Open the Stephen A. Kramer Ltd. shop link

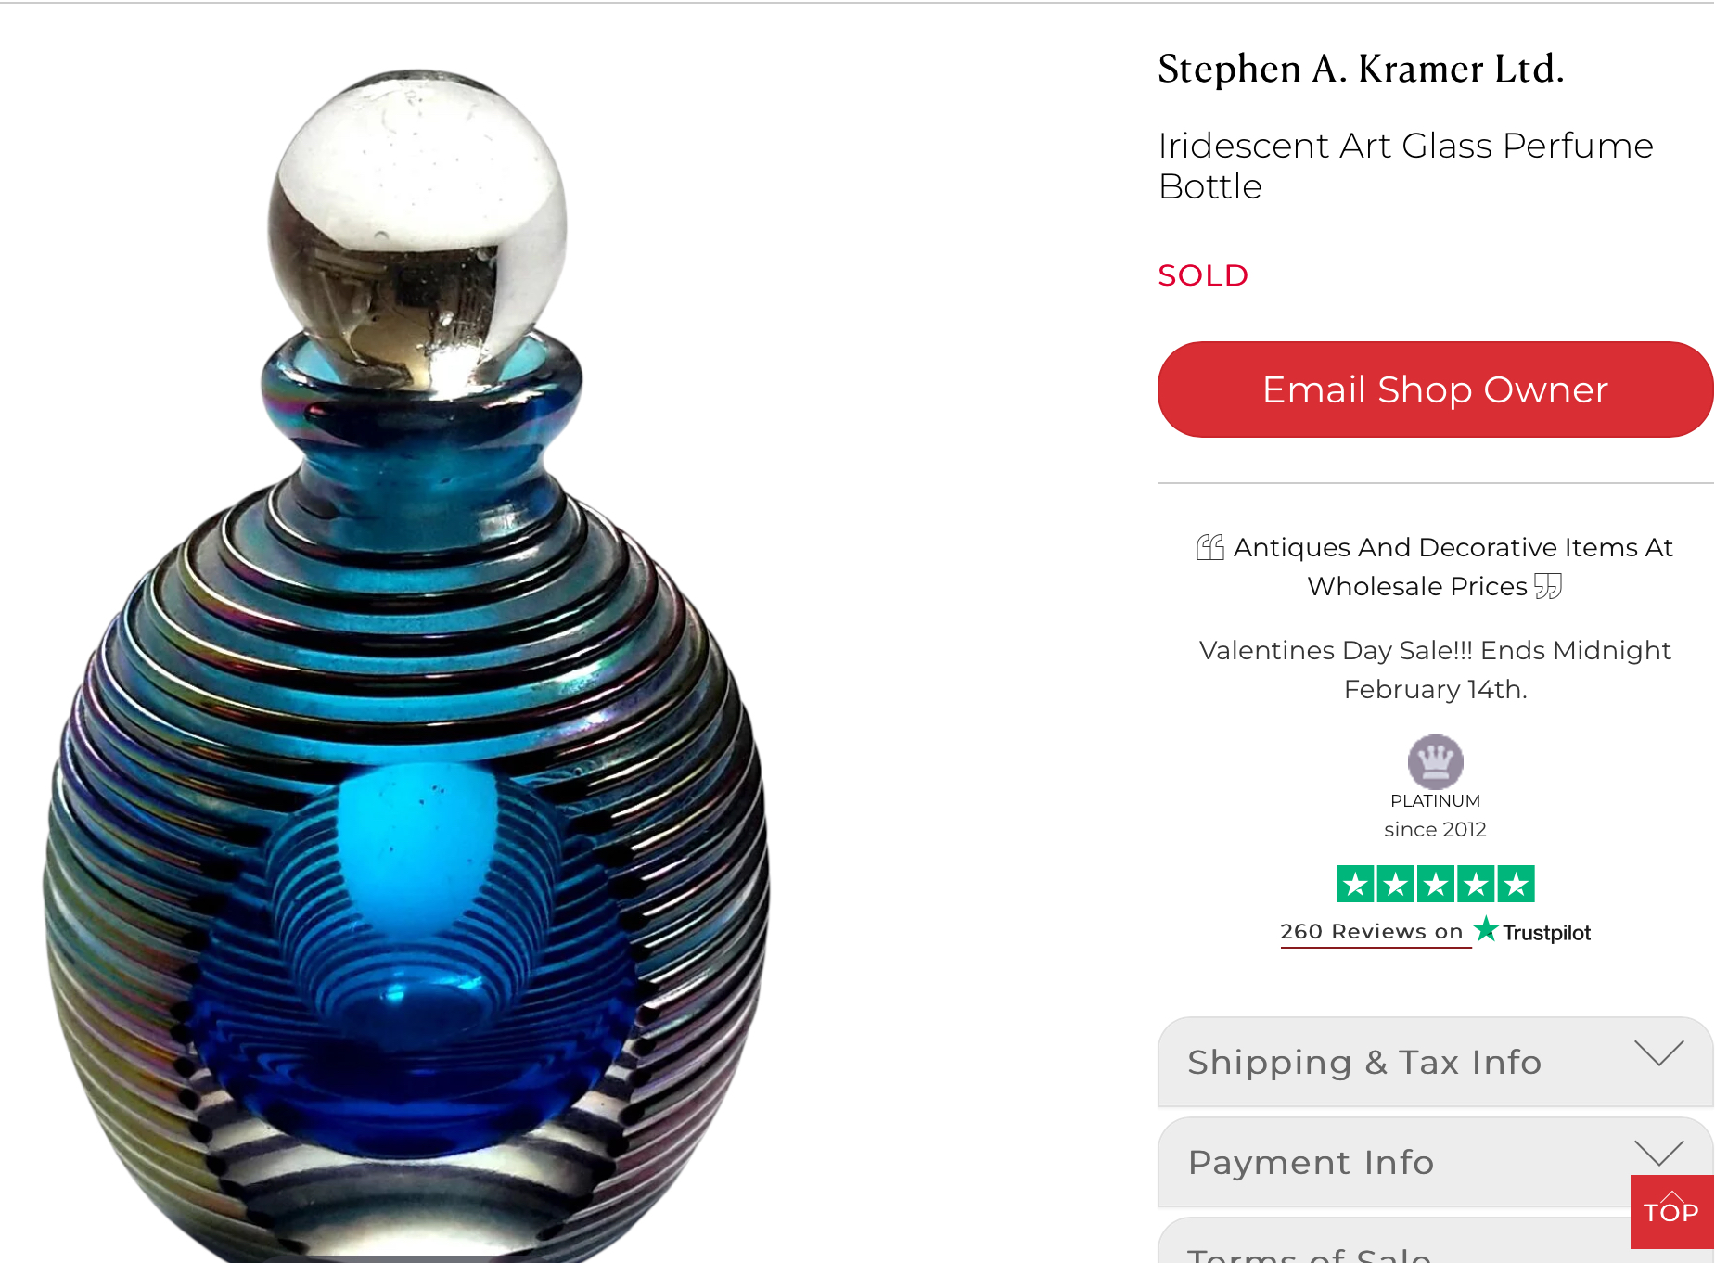1361,70
